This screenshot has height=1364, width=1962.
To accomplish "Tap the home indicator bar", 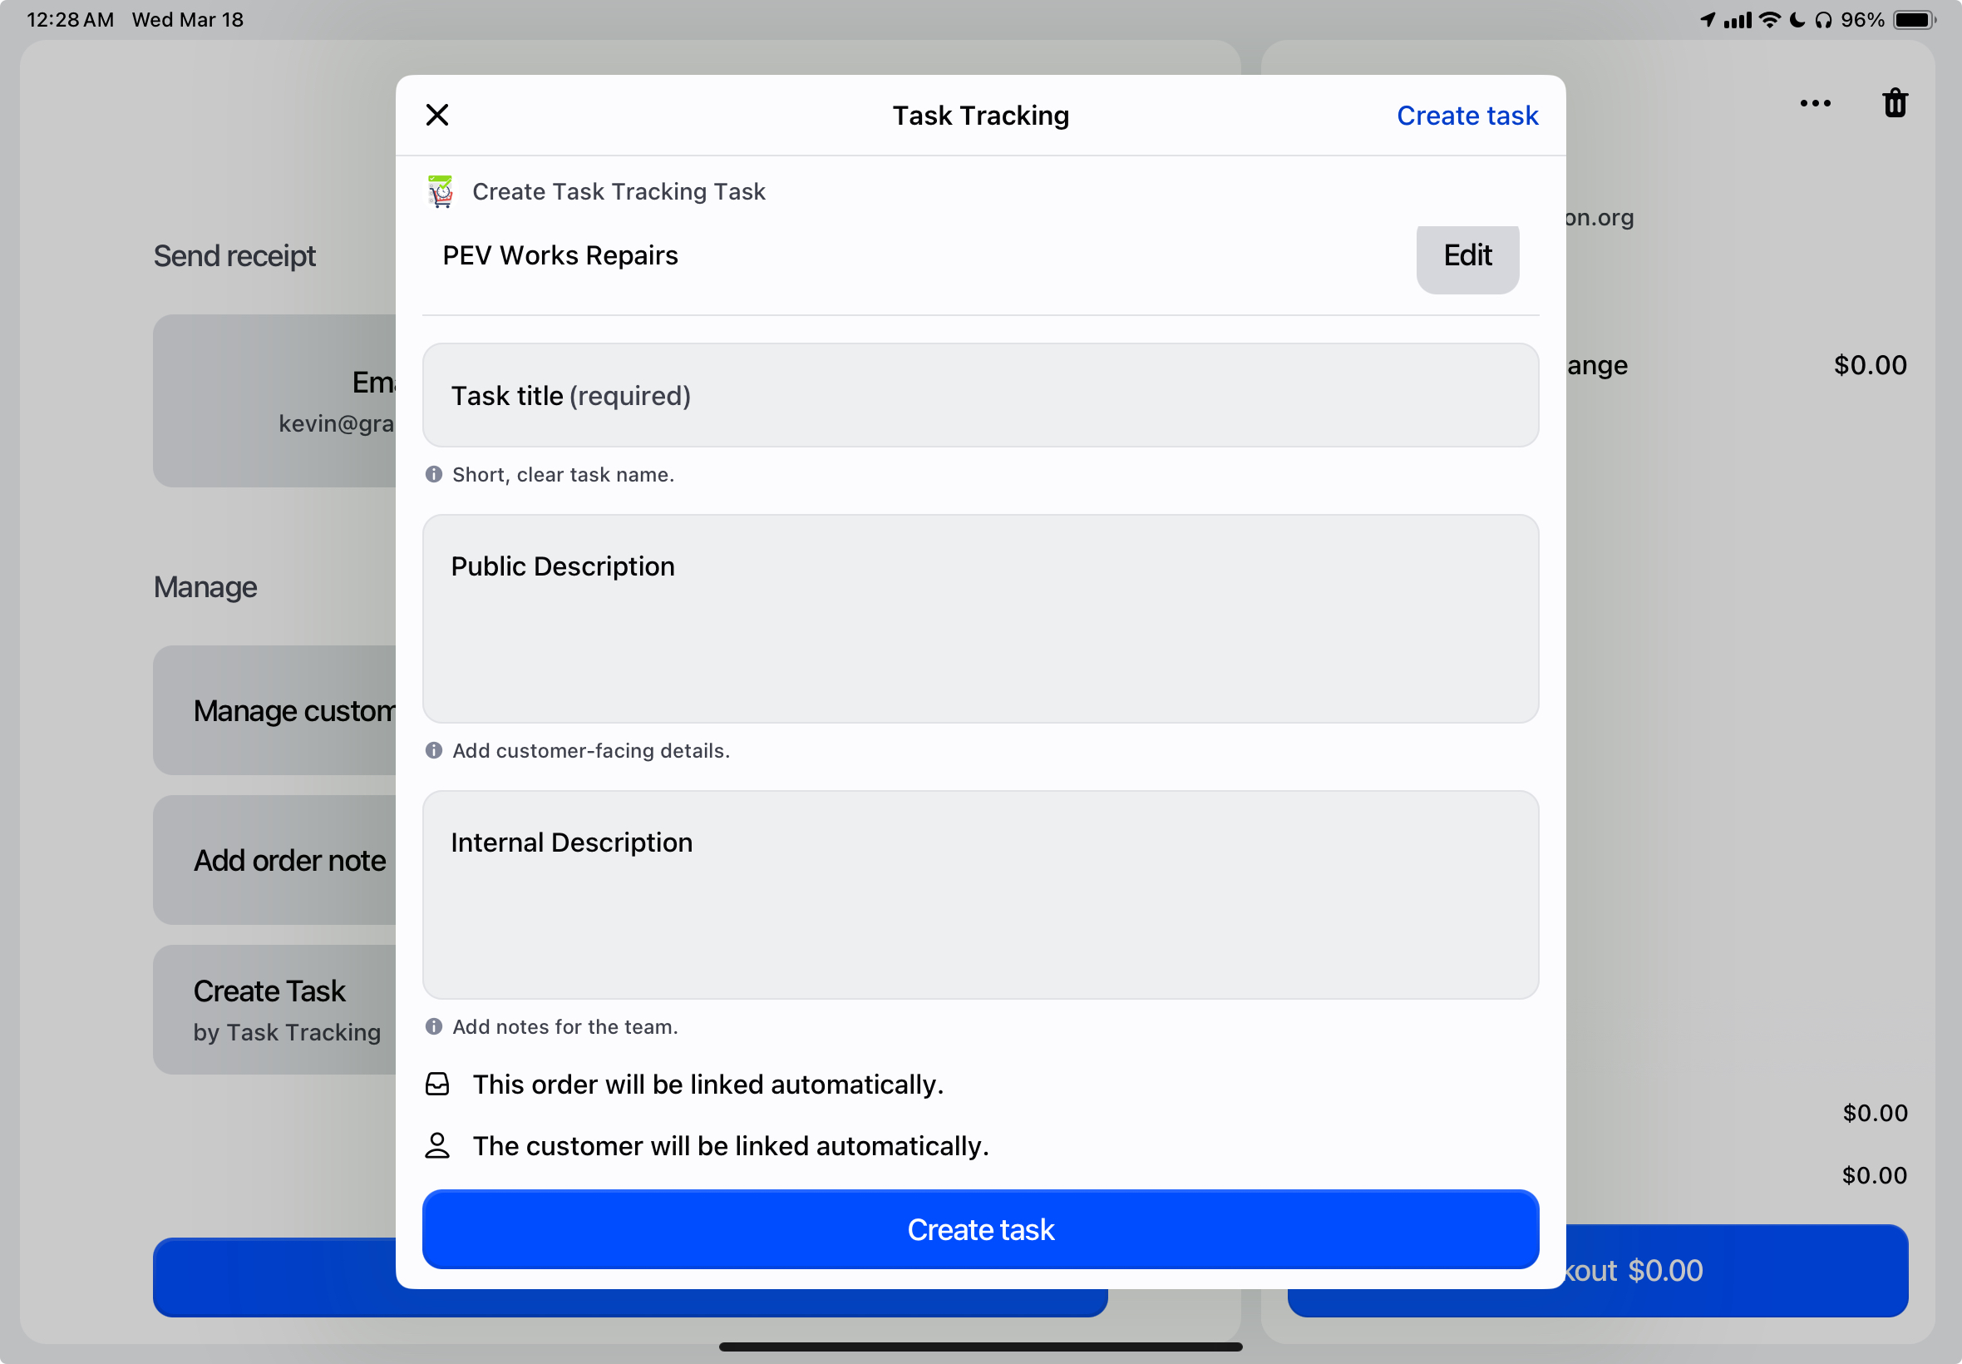I will pos(979,1347).
